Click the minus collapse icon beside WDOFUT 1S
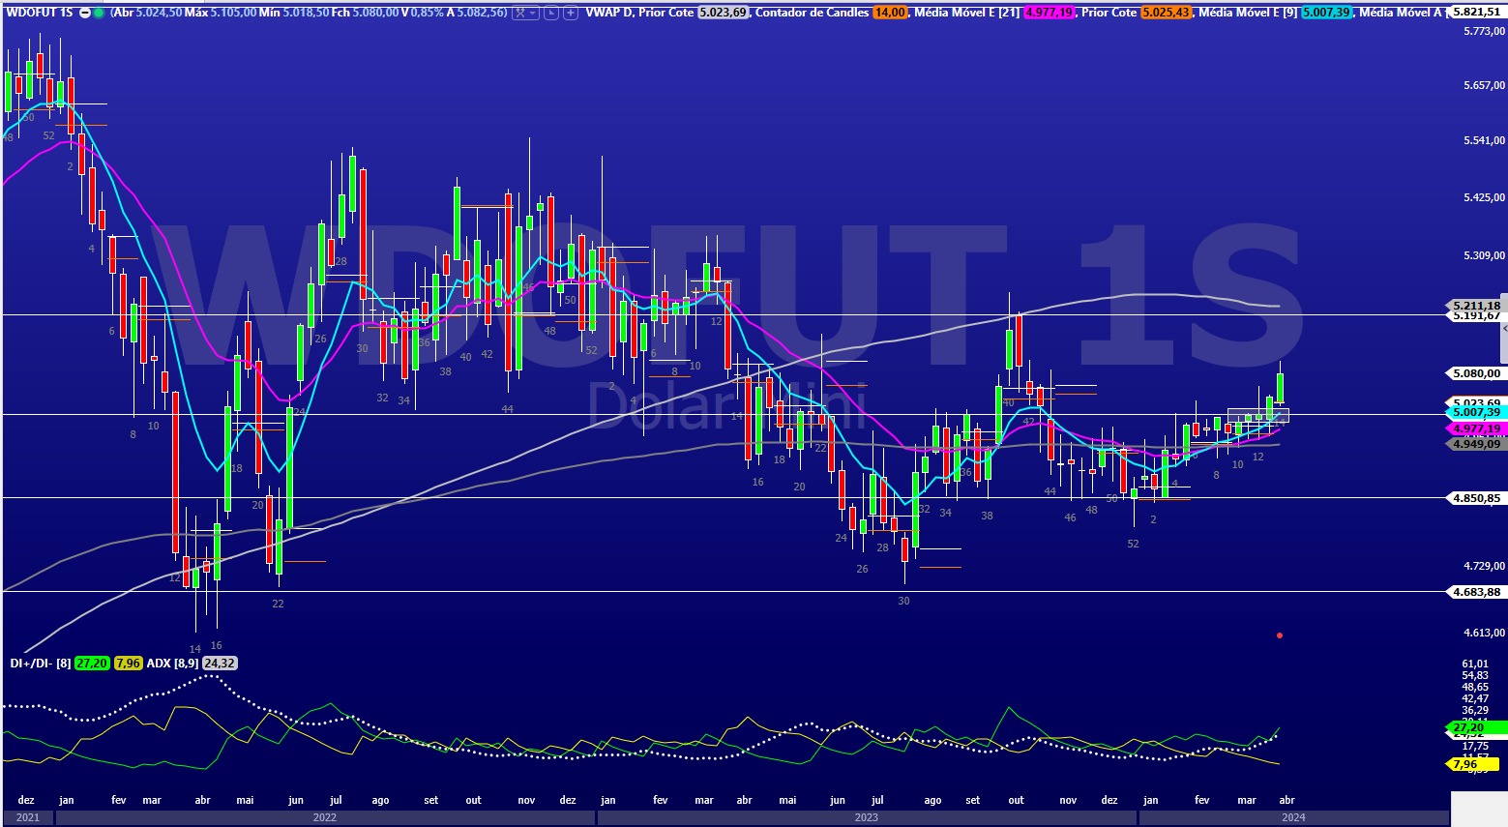 pos(85,14)
